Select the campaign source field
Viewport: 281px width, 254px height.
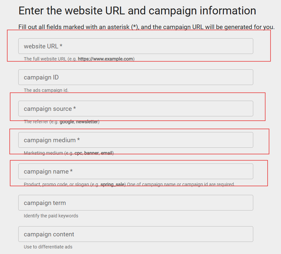135,109
